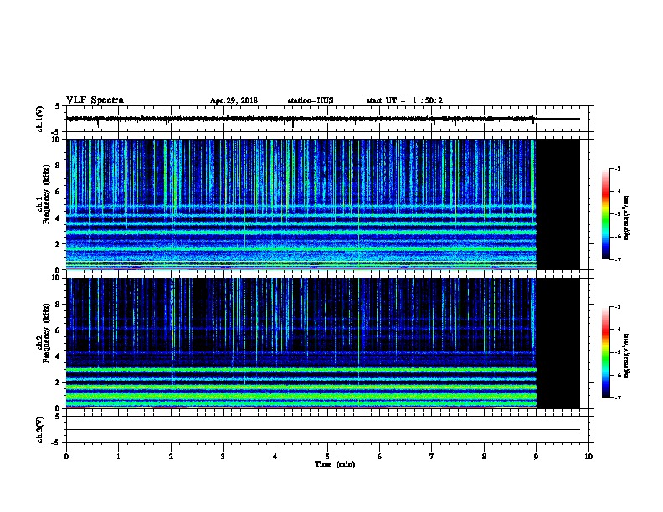Click the "Time (min)" x-axis label

(335, 464)
